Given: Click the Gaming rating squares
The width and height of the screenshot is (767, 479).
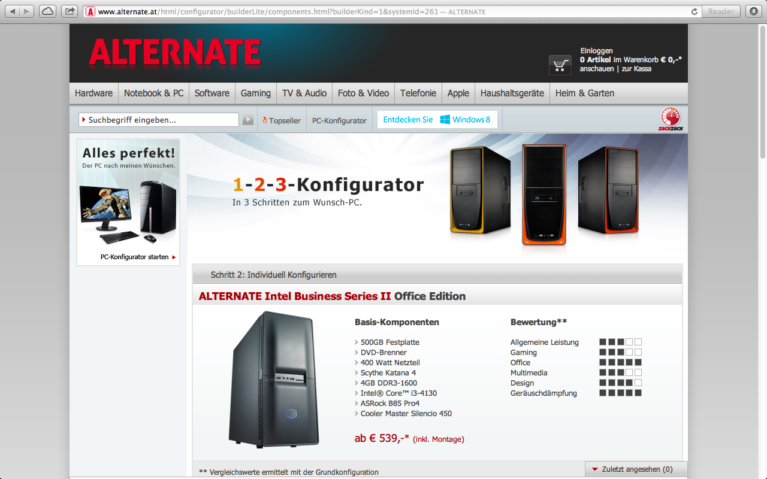Looking at the screenshot, I should click(621, 352).
